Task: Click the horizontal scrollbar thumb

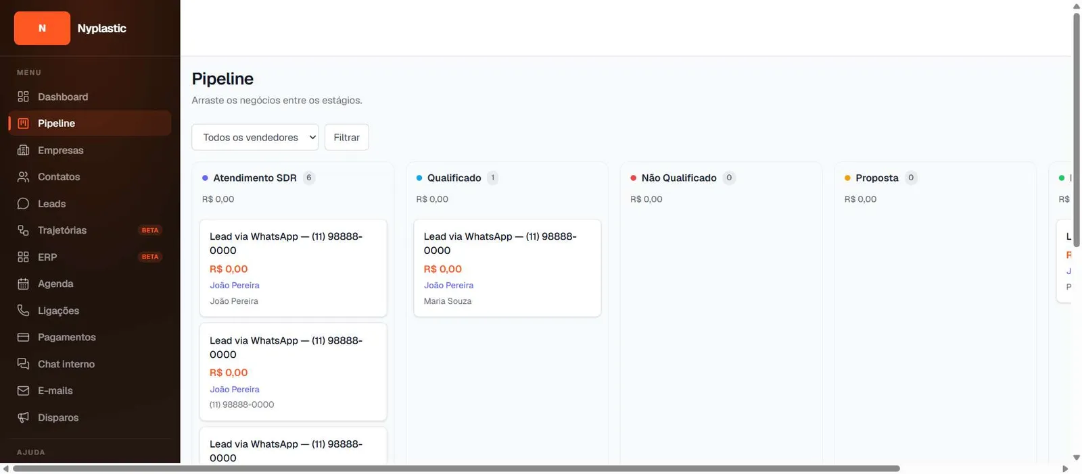Action: pyautogui.click(x=456, y=469)
